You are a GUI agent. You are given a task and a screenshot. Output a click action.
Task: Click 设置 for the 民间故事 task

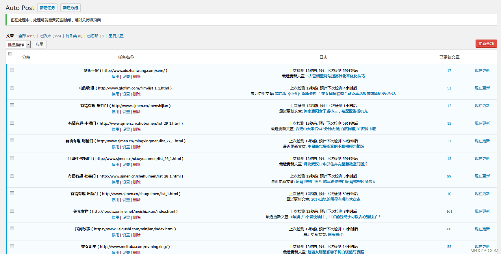point(126,235)
